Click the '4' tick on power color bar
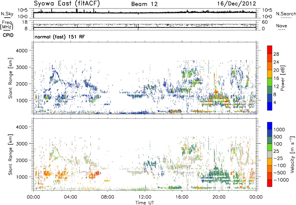This screenshot has height=205, width=296. tap(275, 103)
